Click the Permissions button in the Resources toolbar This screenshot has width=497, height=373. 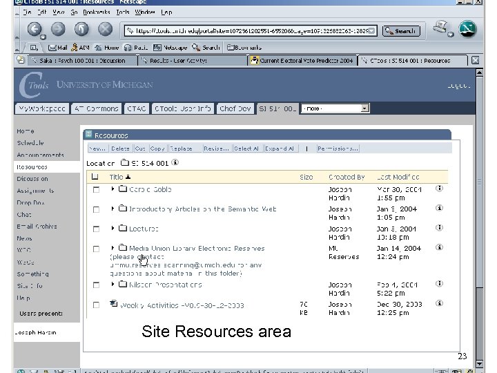click(x=338, y=149)
